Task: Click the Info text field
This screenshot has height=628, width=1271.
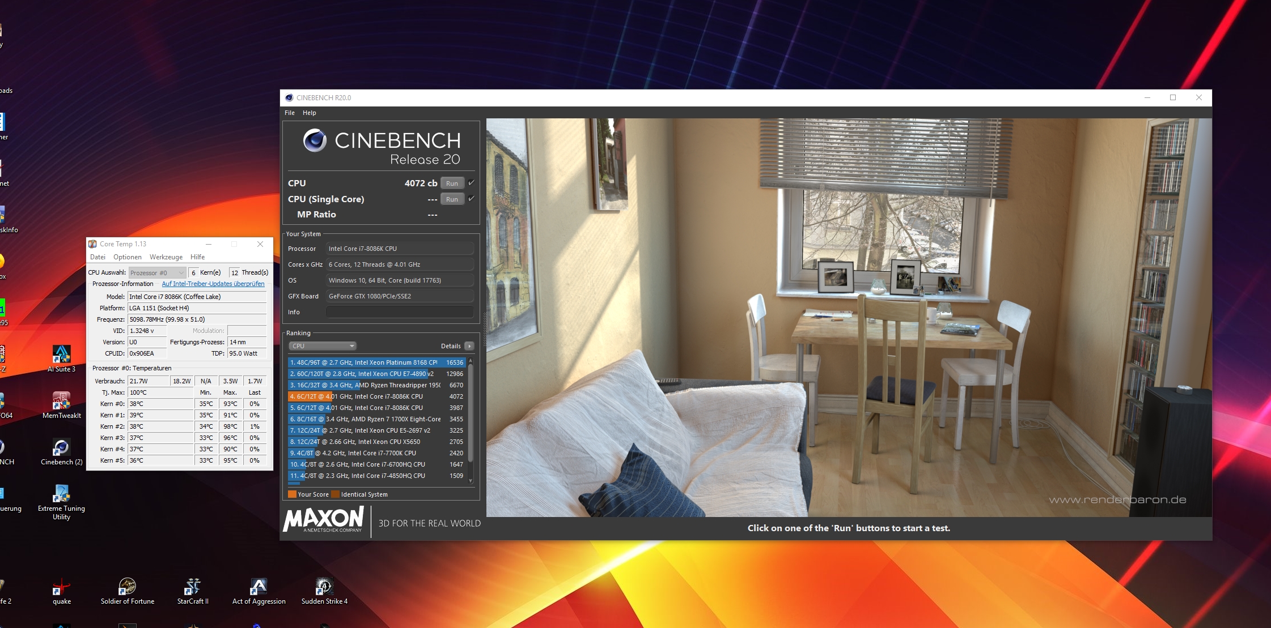Action: coord(399,312)
